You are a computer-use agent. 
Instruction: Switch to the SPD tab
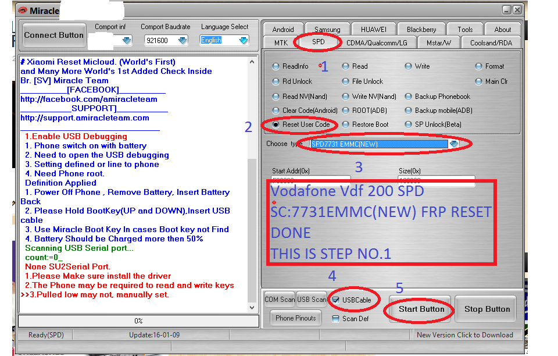pos(317,42)
